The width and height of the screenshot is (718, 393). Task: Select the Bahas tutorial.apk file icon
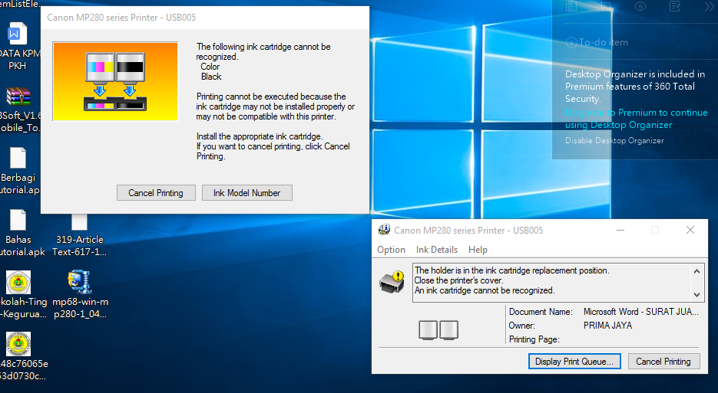click(18, 221)
